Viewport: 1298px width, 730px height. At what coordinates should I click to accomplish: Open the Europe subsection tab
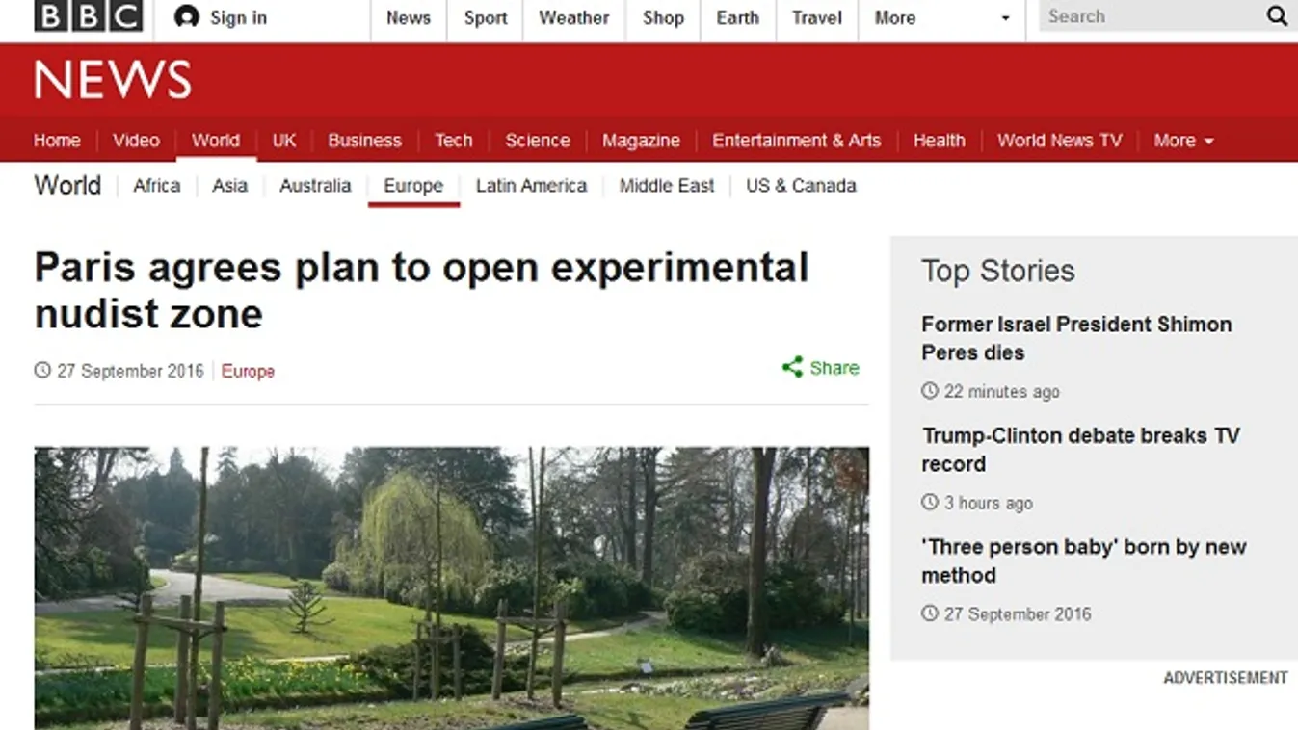(x=413, y=186)
